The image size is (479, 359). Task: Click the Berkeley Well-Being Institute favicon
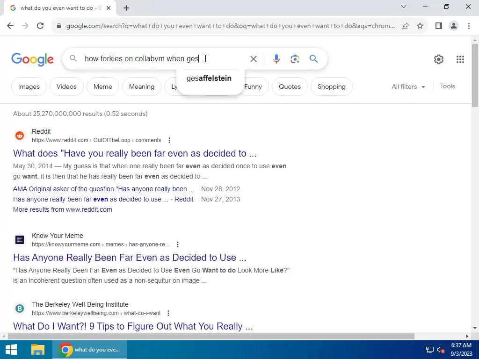click(x=20, y=309)
